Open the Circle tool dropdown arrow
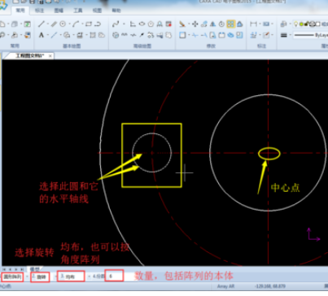 coord(69,24)
